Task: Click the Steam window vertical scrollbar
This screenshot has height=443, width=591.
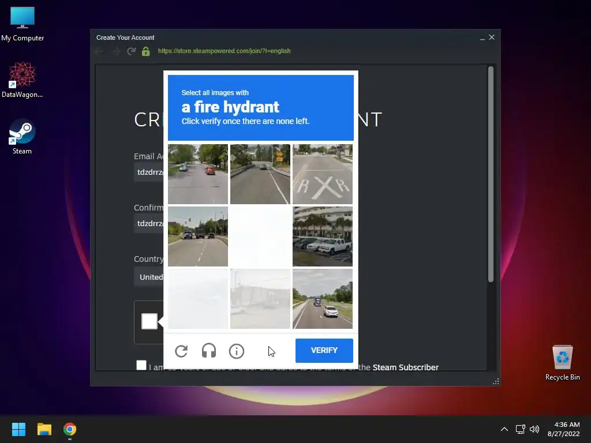Action: [x=491, y=174]
